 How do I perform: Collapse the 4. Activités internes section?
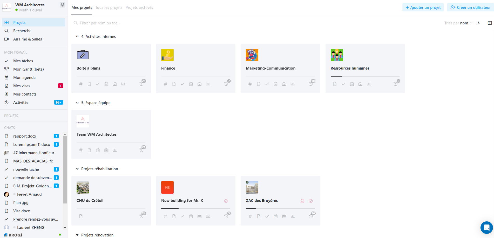coord(77,37)
